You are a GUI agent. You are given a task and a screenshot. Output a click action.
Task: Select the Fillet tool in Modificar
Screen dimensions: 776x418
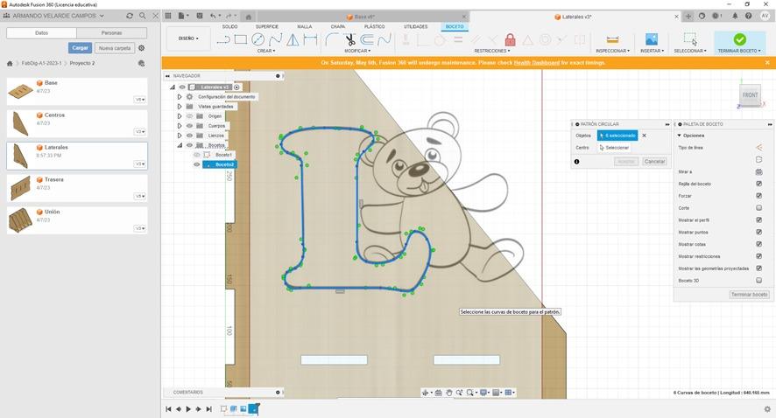tap(332, 39)
